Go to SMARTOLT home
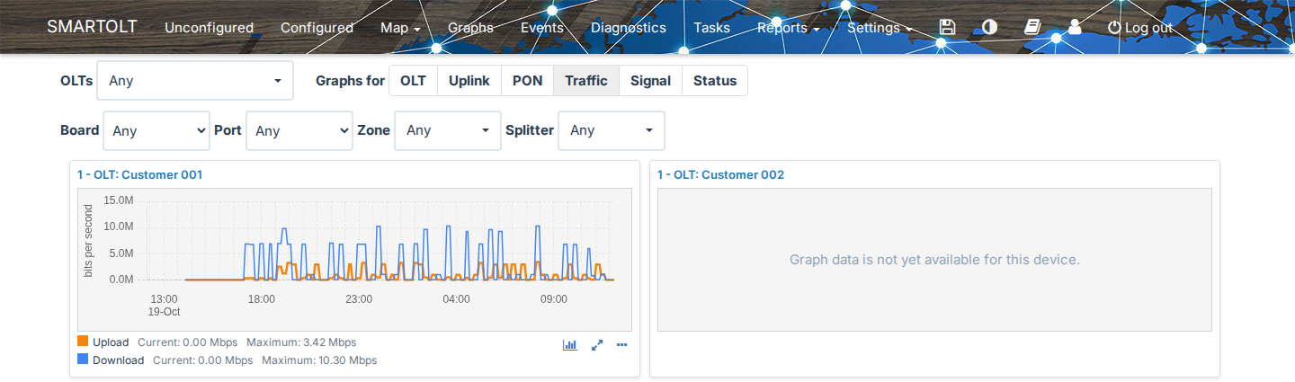 point(92,26)
